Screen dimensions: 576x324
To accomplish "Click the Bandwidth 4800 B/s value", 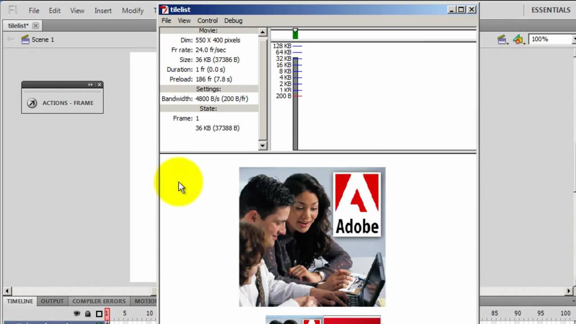I will (222, 99).
